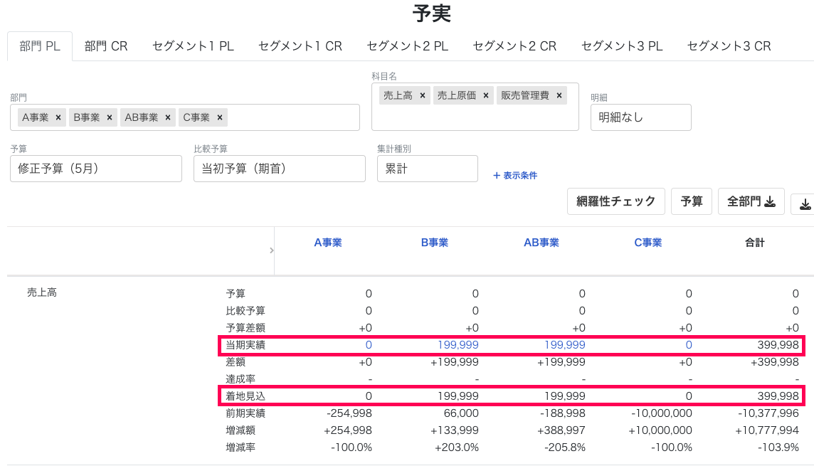Open the C事業 column header link
The width and height of the screenshot is (814, 466).
648,243
